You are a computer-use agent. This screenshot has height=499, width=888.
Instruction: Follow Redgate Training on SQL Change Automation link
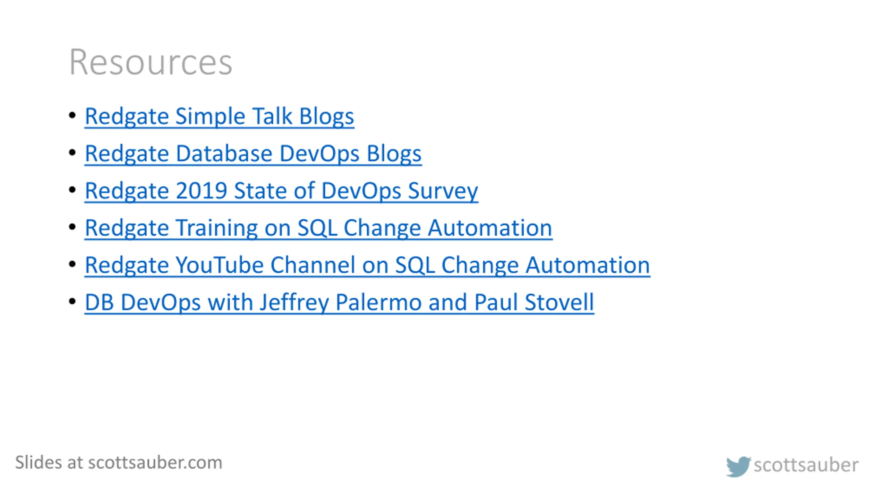click(x=318, y=228)
